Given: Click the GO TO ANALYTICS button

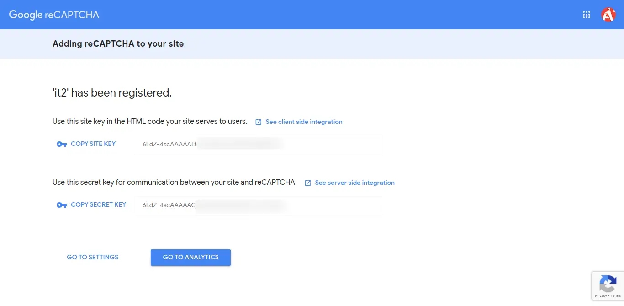Looking at the screenshot, I should pos(190,257).
